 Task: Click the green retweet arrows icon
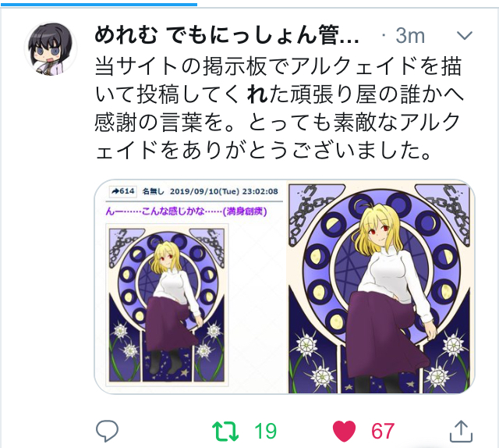click(225, 431)
